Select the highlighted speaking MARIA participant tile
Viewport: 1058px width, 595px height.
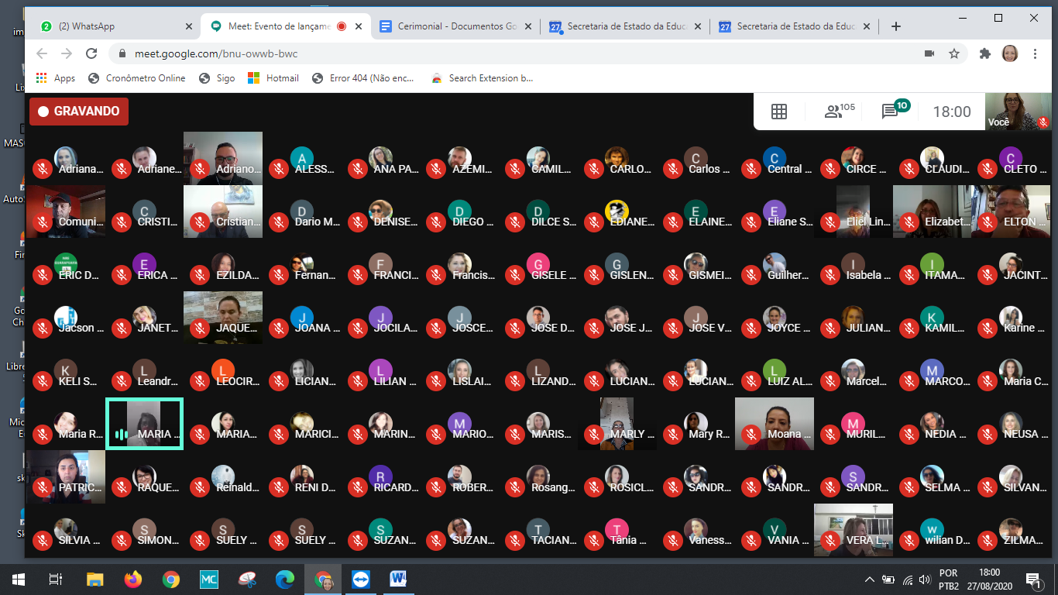pyautogui.click(x=145, y=424)
